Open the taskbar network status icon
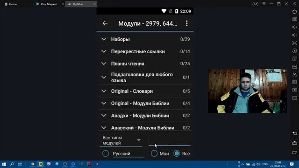This screenshot has width=299, height=168. (253, 164)
